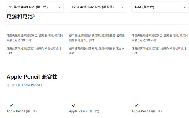Image resolution: width=189 pixels, height=118 pixels.
Task: Open the 12.9 英寸 iPad Pro (第五代) dropdown
Action: 98,7
